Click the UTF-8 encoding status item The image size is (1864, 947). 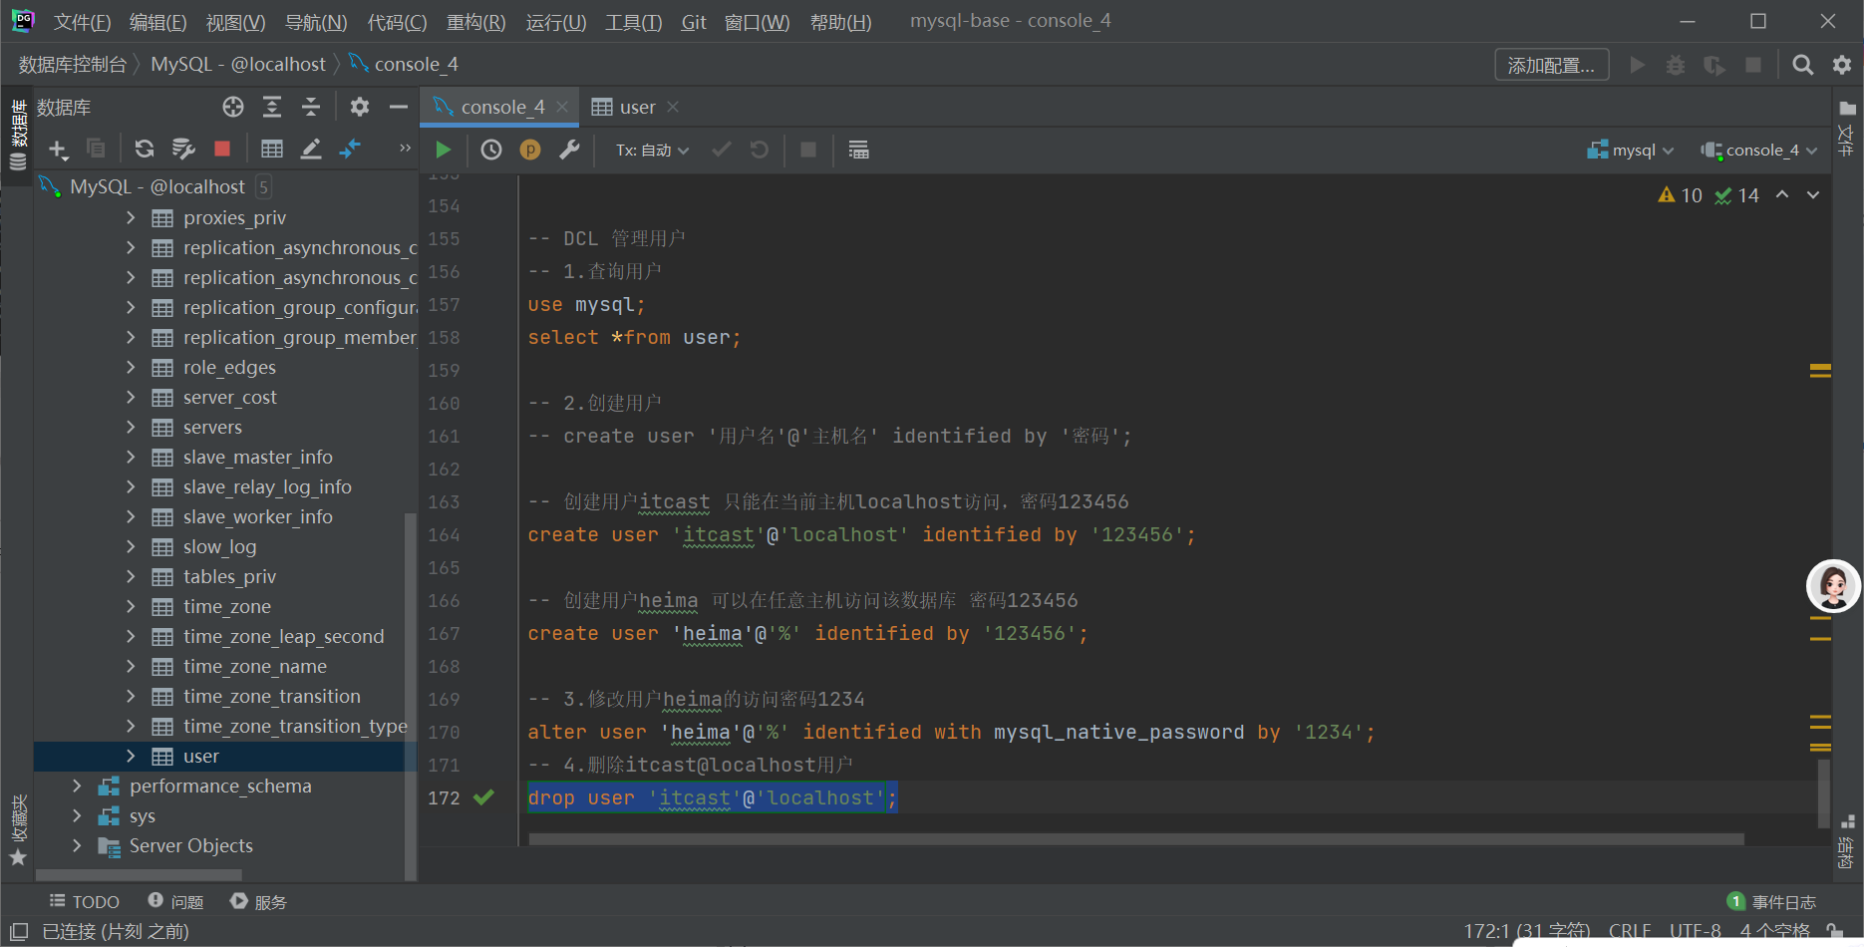pos(1695,931)
